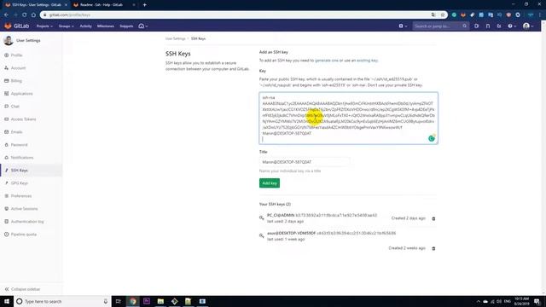
Task: Go back in browser history
Action: coord(6,15)
